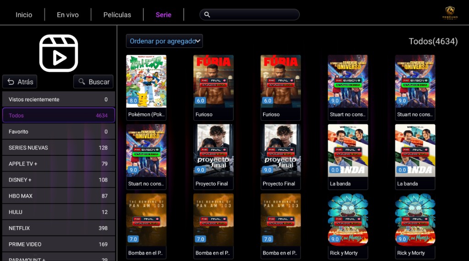Click inside the top search field
Viewport: 469px width, 261px height.
[250, 14]
